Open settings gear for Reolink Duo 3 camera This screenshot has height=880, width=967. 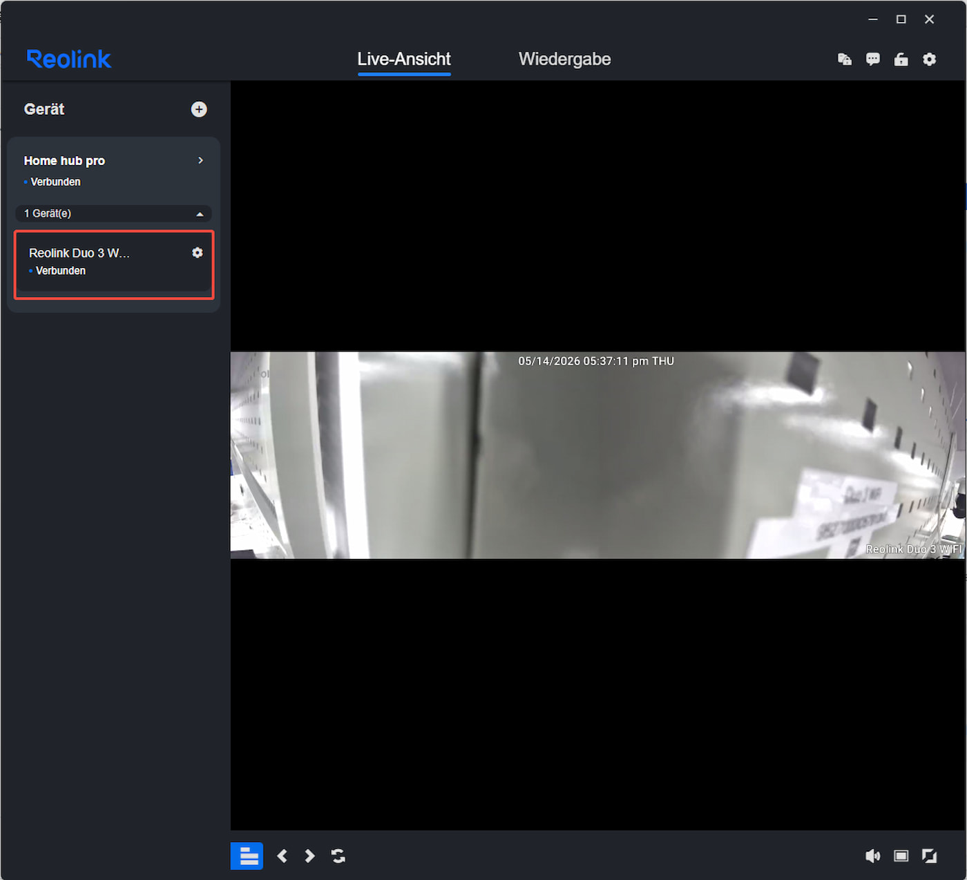tap(198, 253)
